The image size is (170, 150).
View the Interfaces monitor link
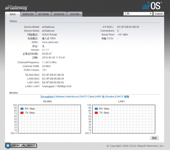coord(72,97)
